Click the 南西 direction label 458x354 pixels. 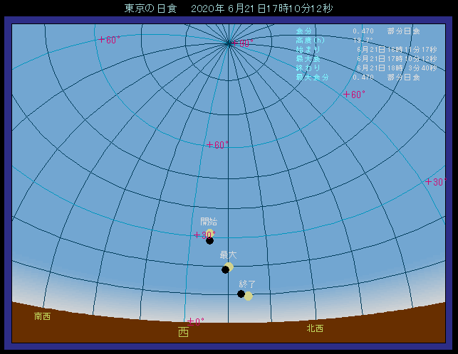42,316
